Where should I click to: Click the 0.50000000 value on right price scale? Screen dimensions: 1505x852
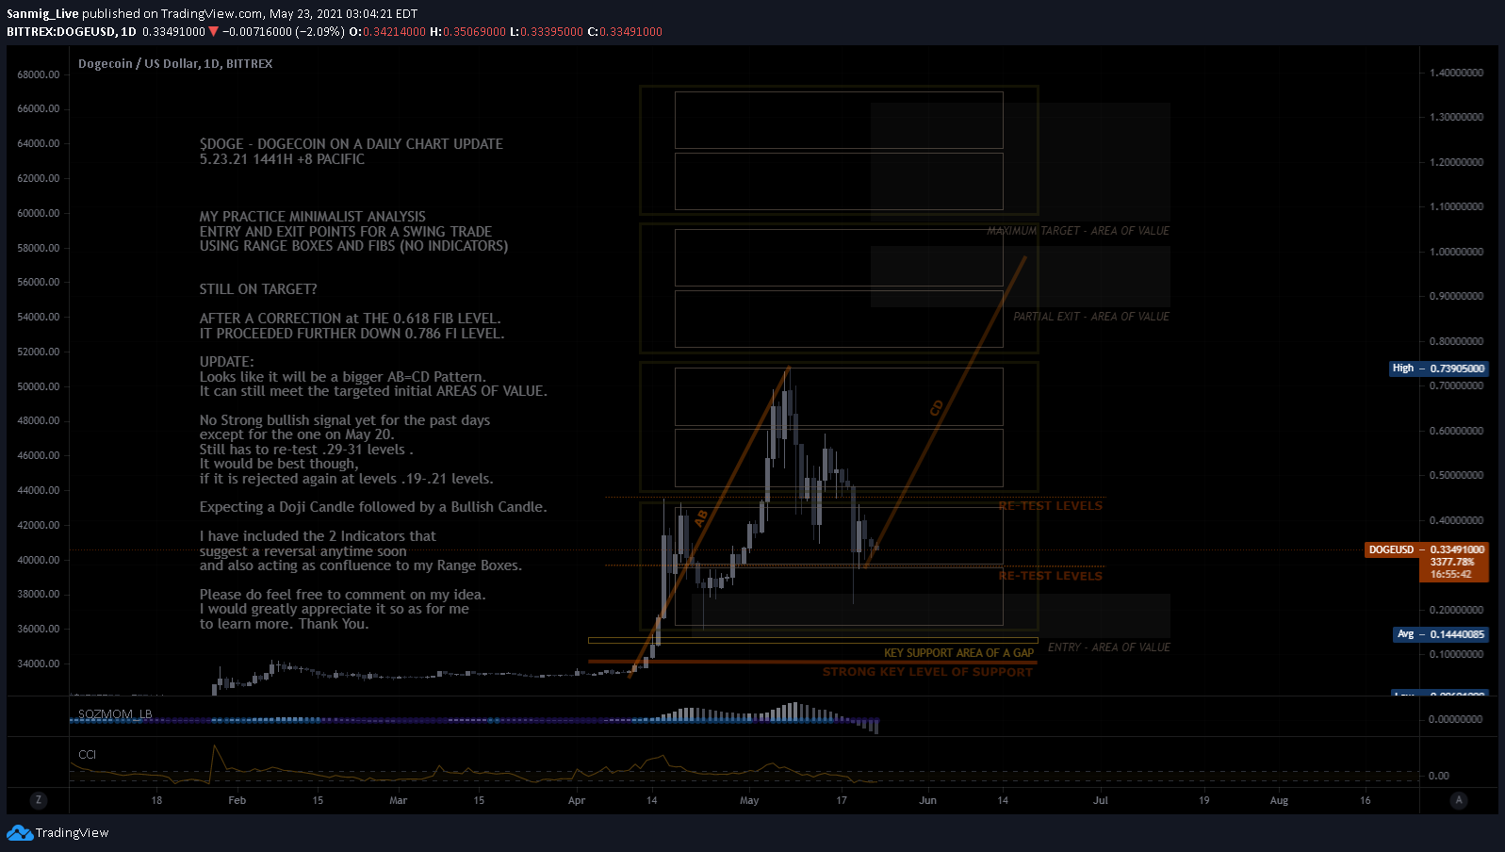pos(1456,475)
